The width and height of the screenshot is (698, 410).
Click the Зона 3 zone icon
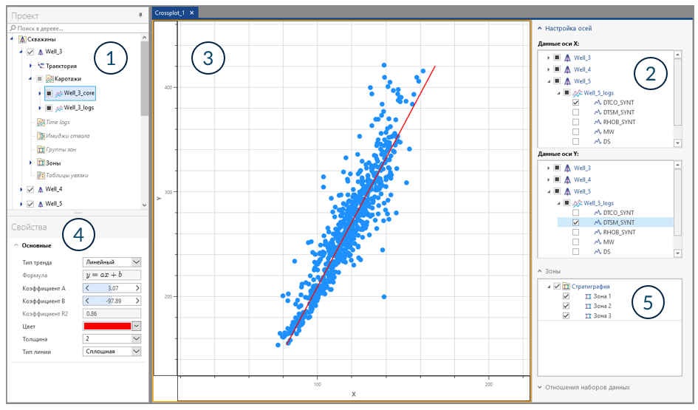coord(588,316)
